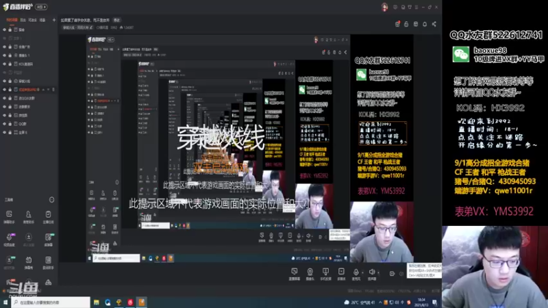Select the 穿越火线 game source row
548x308 pixels.
point(29,81)
